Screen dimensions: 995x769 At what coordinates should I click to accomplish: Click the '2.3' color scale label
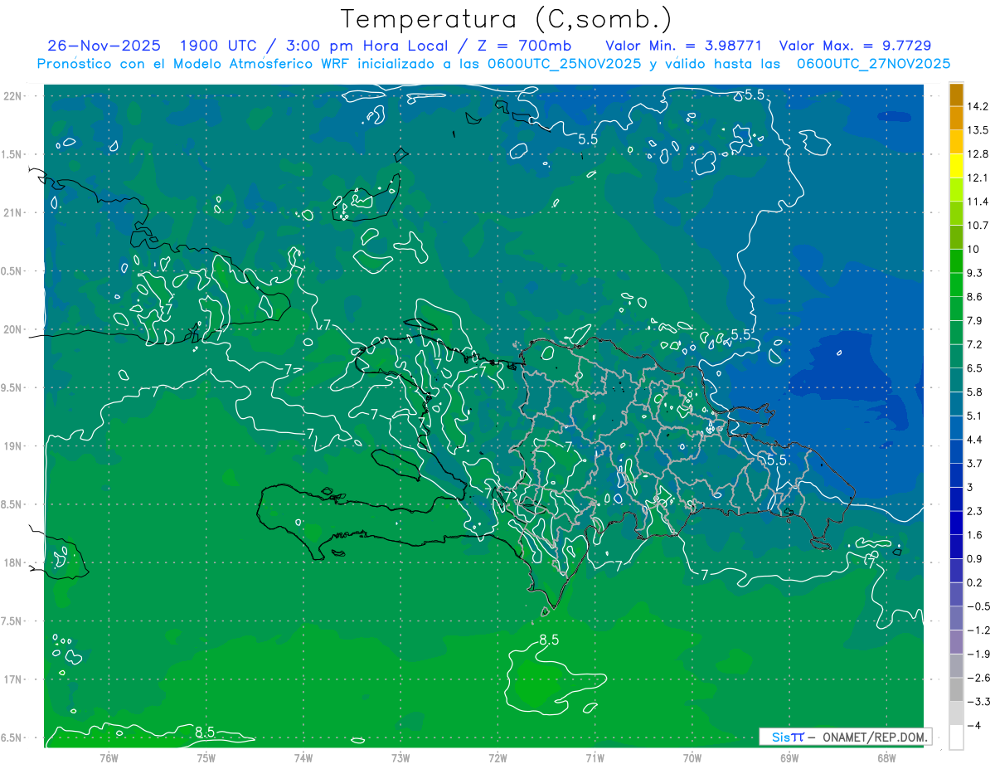[975, 511]
